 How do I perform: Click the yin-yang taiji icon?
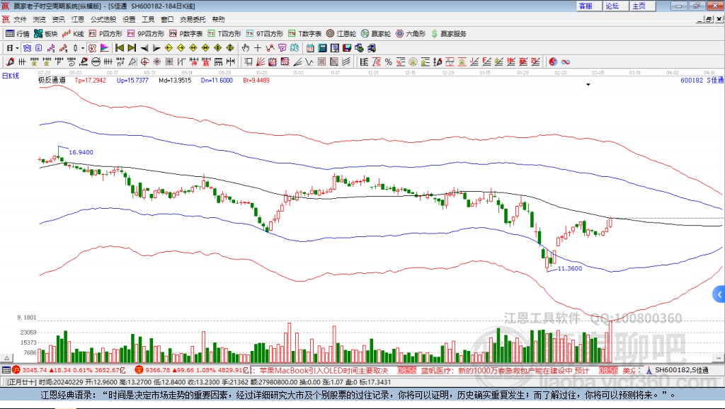pos(554,62)
